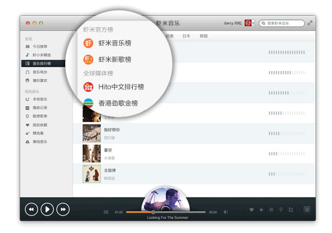Open 联想歌单 in the sidebar
The height and width of the screenshot is (233, 332).
(x=40, y=116)
